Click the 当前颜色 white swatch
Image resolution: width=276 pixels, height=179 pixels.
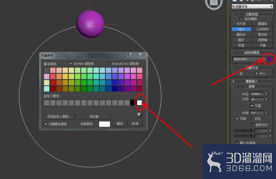click(105, 124)
